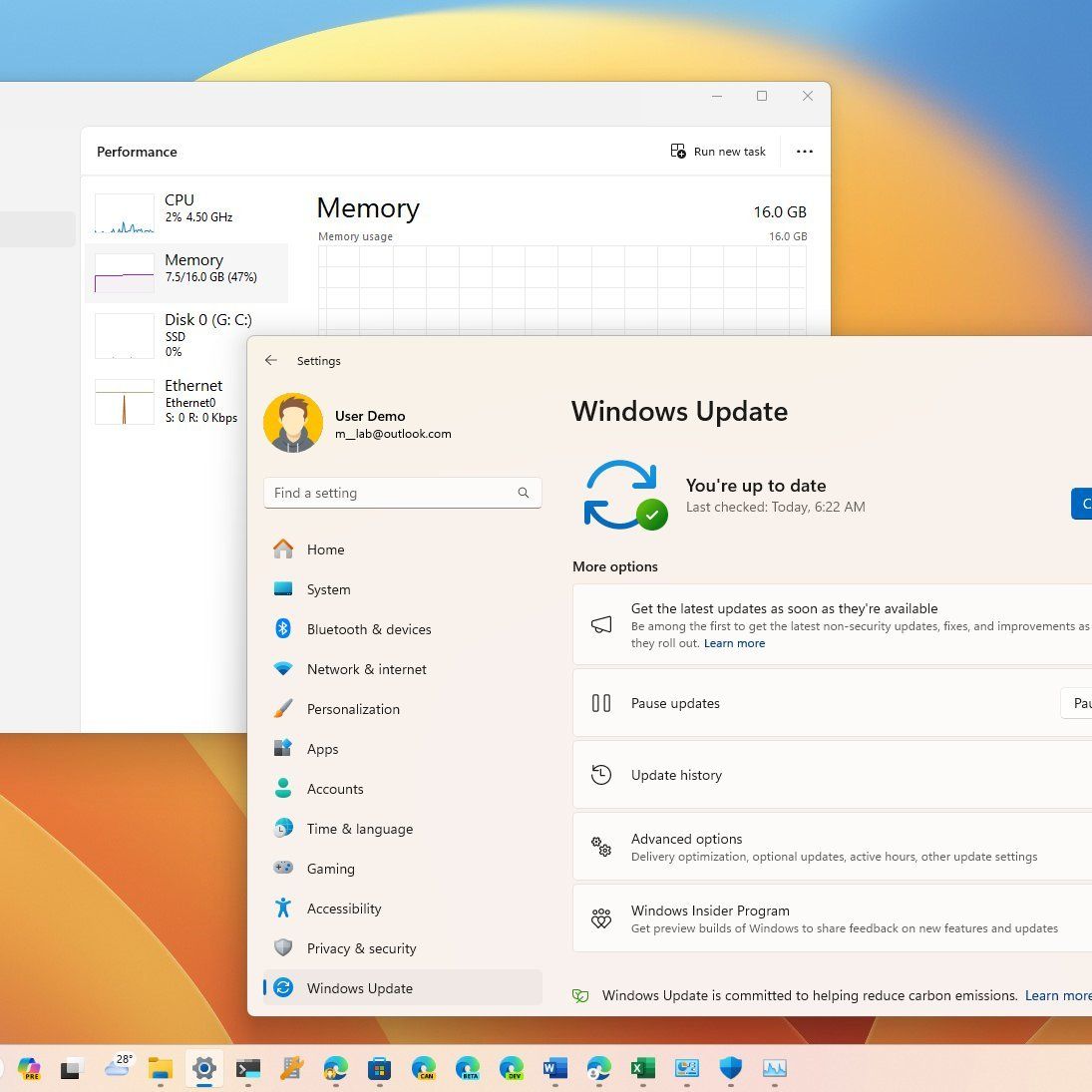Click the wrench tool icon in taskbar
The width and height of the screenshot is (1092, 1092).
click(x=292, y=1068)
